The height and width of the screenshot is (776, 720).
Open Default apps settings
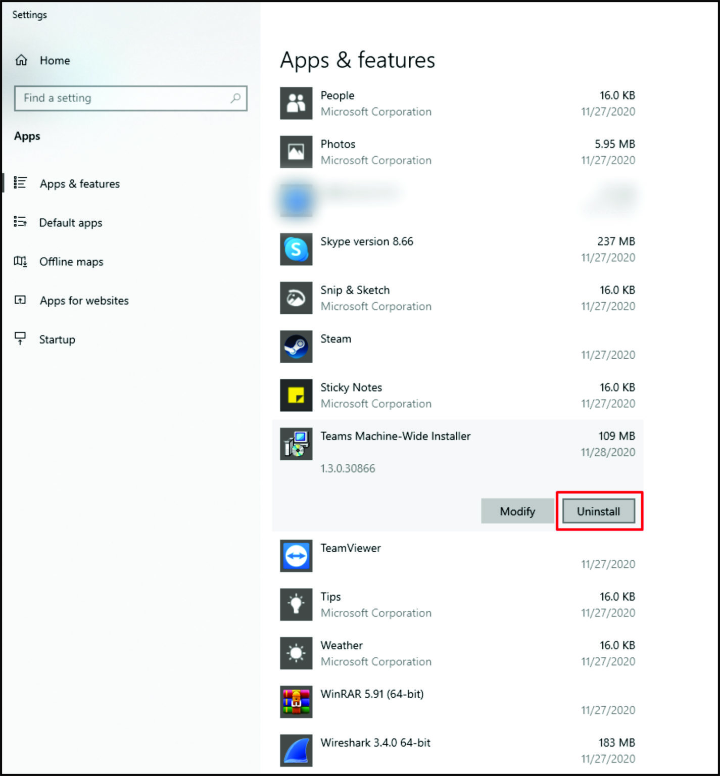(71, 222)
